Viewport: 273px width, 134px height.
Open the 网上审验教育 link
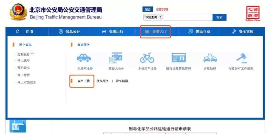(x=27, y=82)
